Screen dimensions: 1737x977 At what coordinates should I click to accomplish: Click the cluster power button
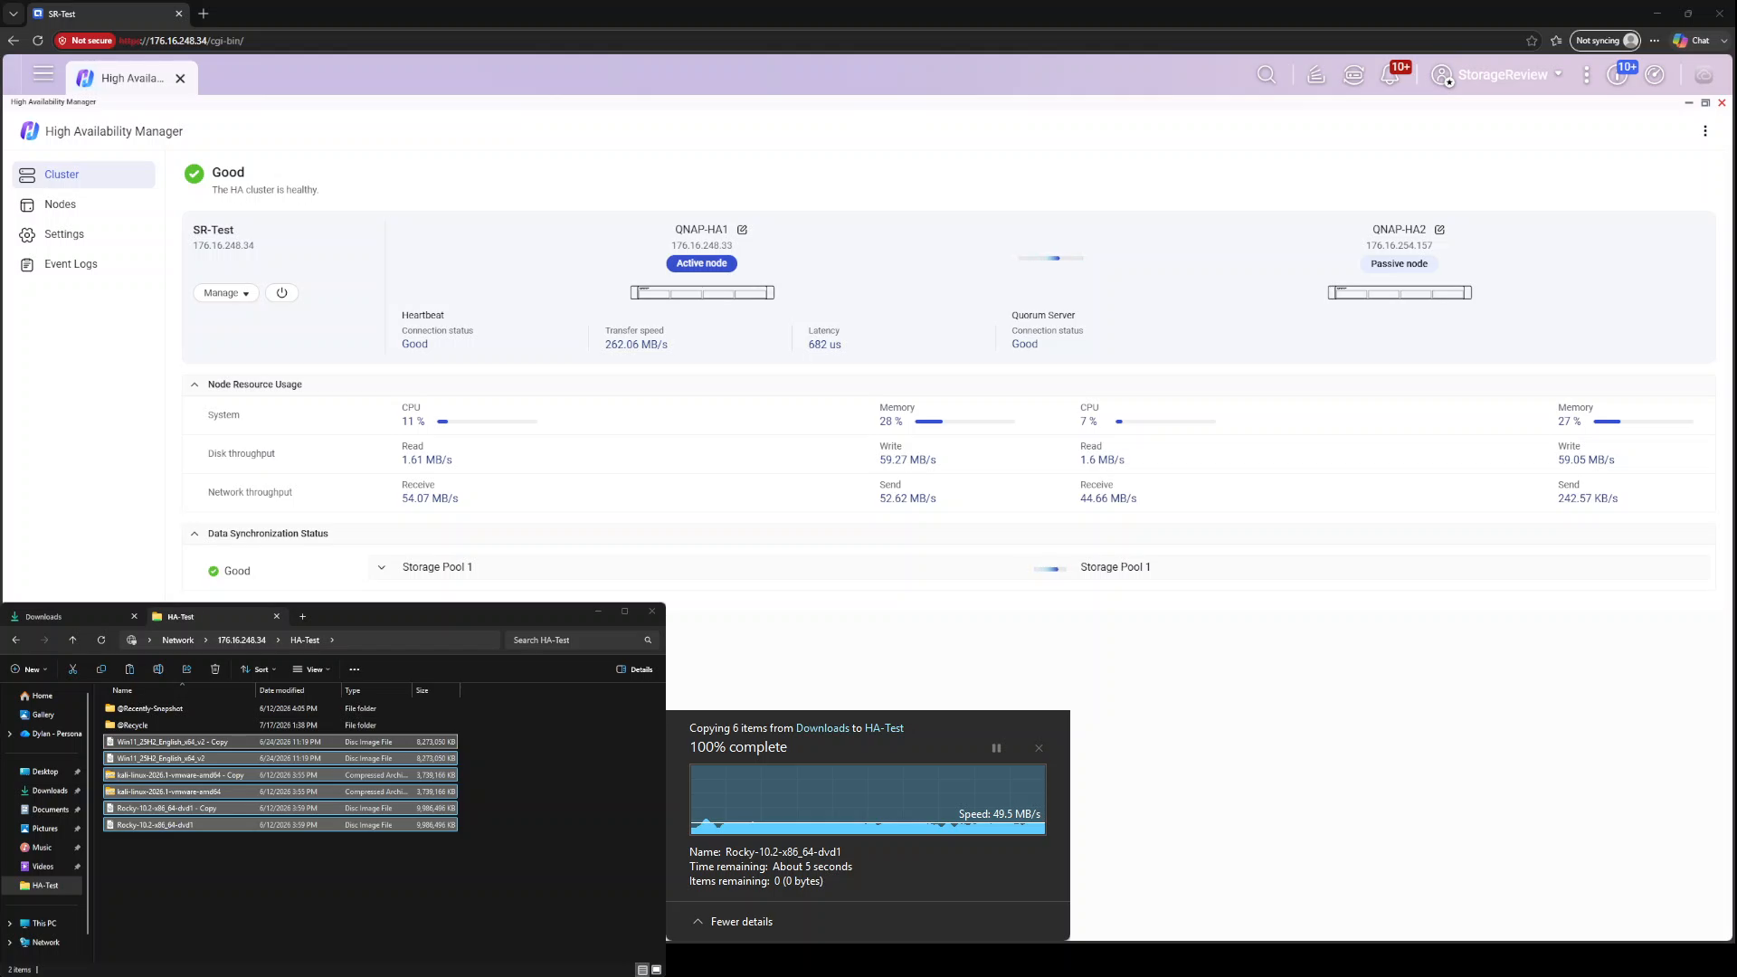(281, 293)
